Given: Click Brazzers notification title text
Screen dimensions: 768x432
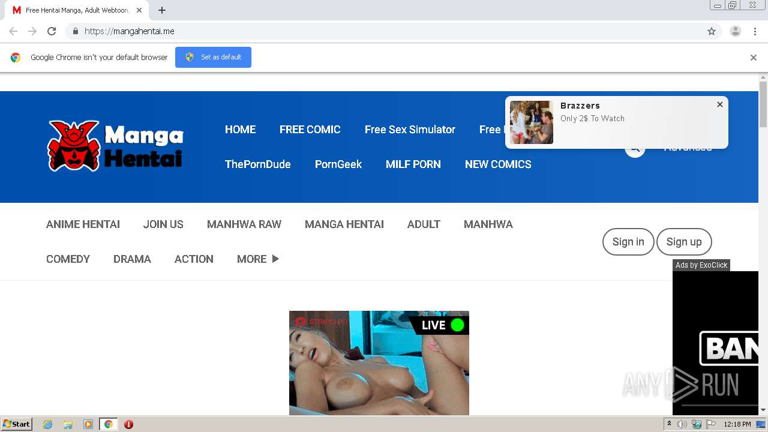Looking at the screenshot, I should click(580, 106).
